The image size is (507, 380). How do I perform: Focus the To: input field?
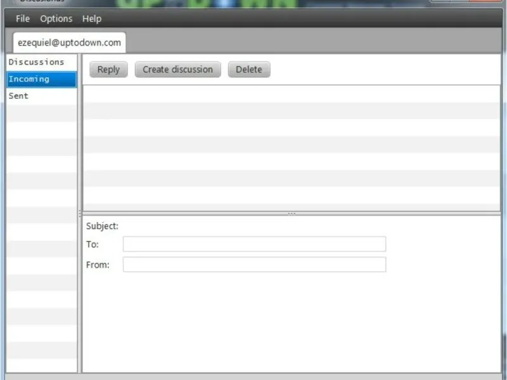click(255, 244)
